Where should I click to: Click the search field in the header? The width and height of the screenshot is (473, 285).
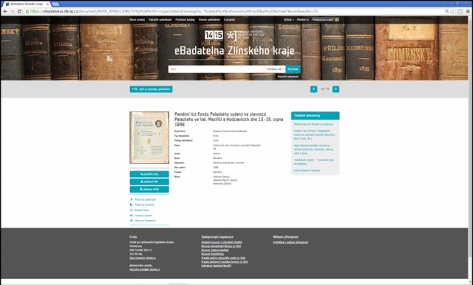[217, 69]
